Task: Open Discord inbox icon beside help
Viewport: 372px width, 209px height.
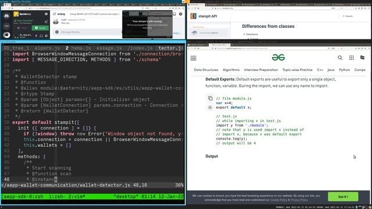Action: pyautogui.click(x=174, y=14)
